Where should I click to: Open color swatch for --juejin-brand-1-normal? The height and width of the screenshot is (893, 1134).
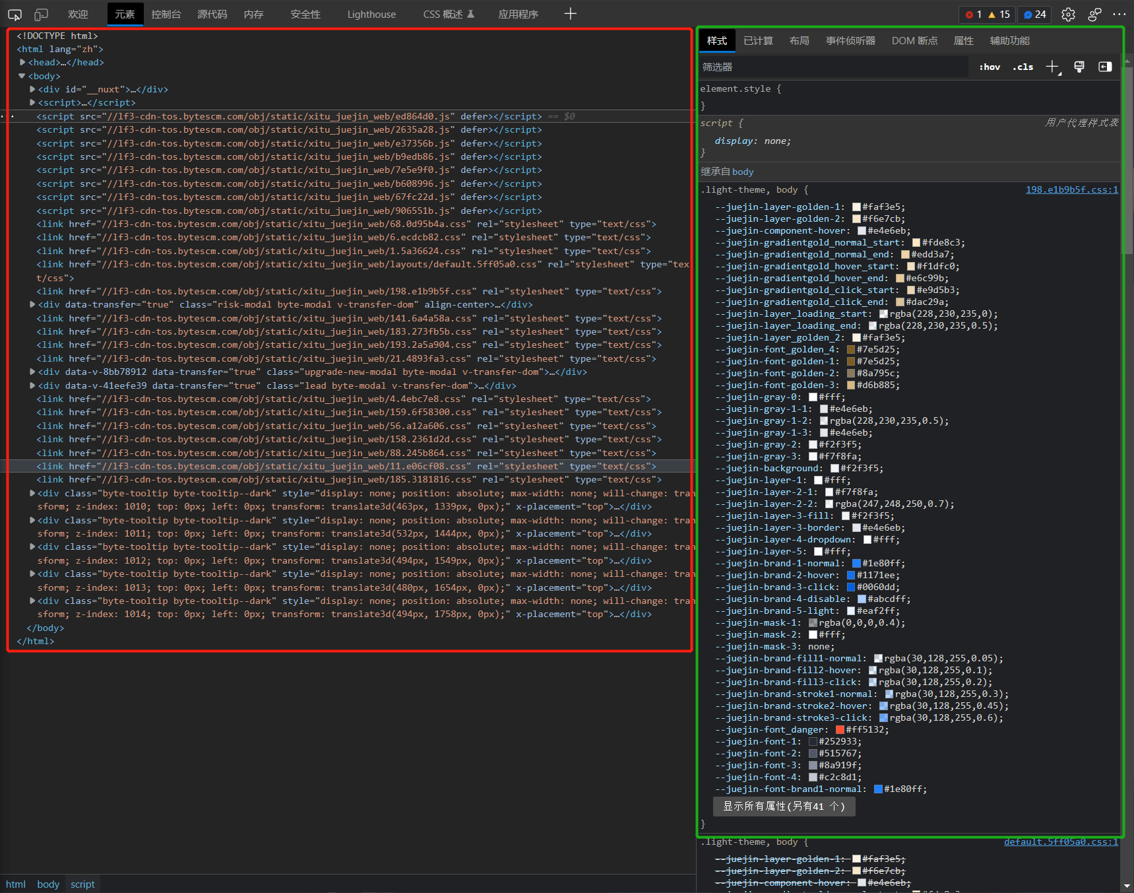856,564
